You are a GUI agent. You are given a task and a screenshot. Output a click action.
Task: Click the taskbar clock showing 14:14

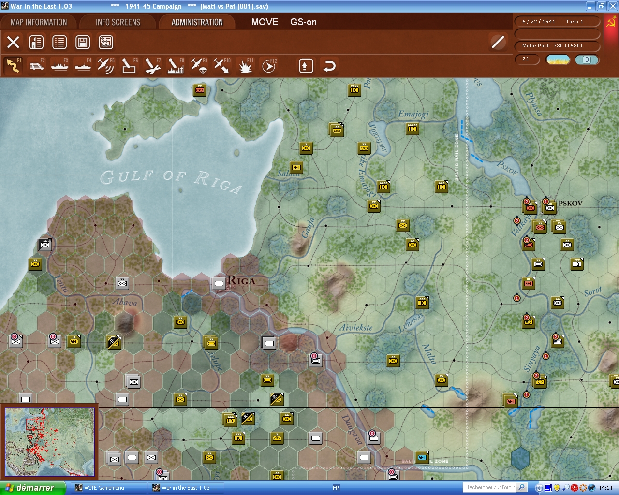point(605,488)
